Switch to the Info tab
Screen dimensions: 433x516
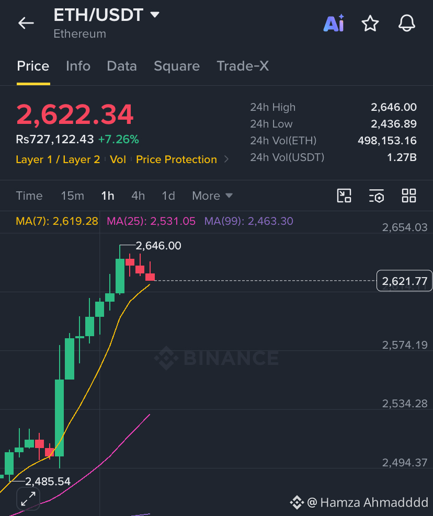click(x=78, y=66)
